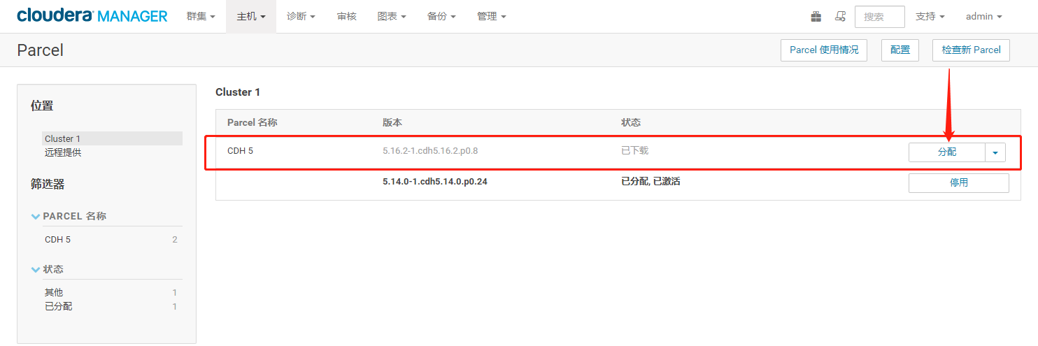Click the Cluster 1 heading above table
Screen dimensions: 1038x346
click(x=238, y=92)
